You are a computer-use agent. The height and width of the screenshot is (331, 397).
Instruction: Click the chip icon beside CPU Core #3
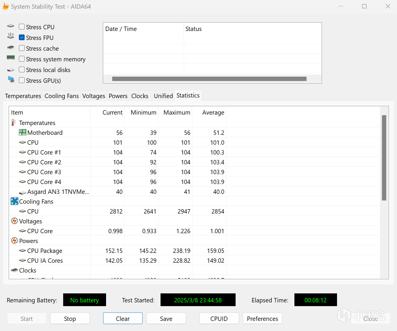23,172
